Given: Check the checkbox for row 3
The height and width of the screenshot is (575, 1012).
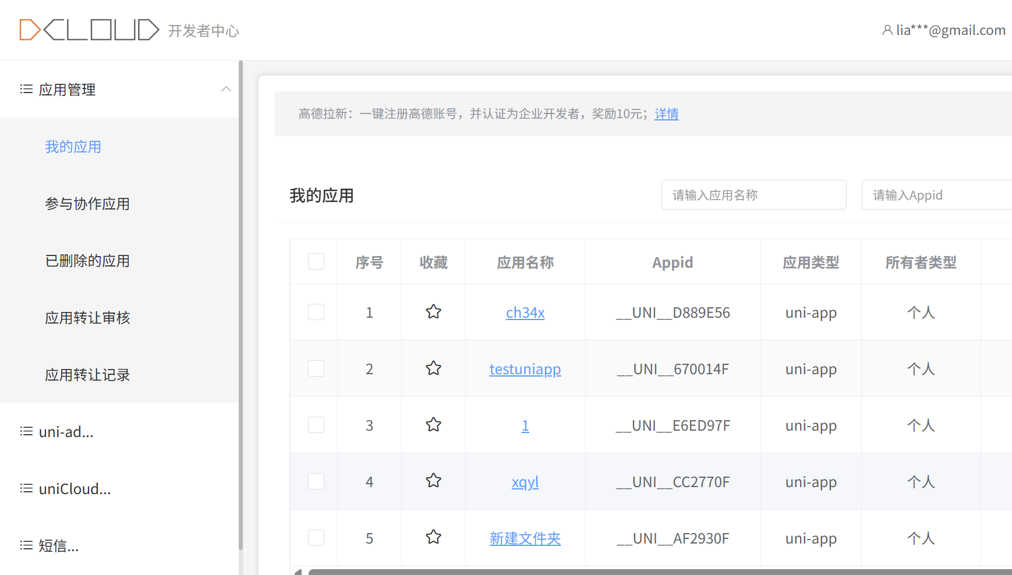Looking at the screenshot, I should pyautogui.click(x=316, y=425).
